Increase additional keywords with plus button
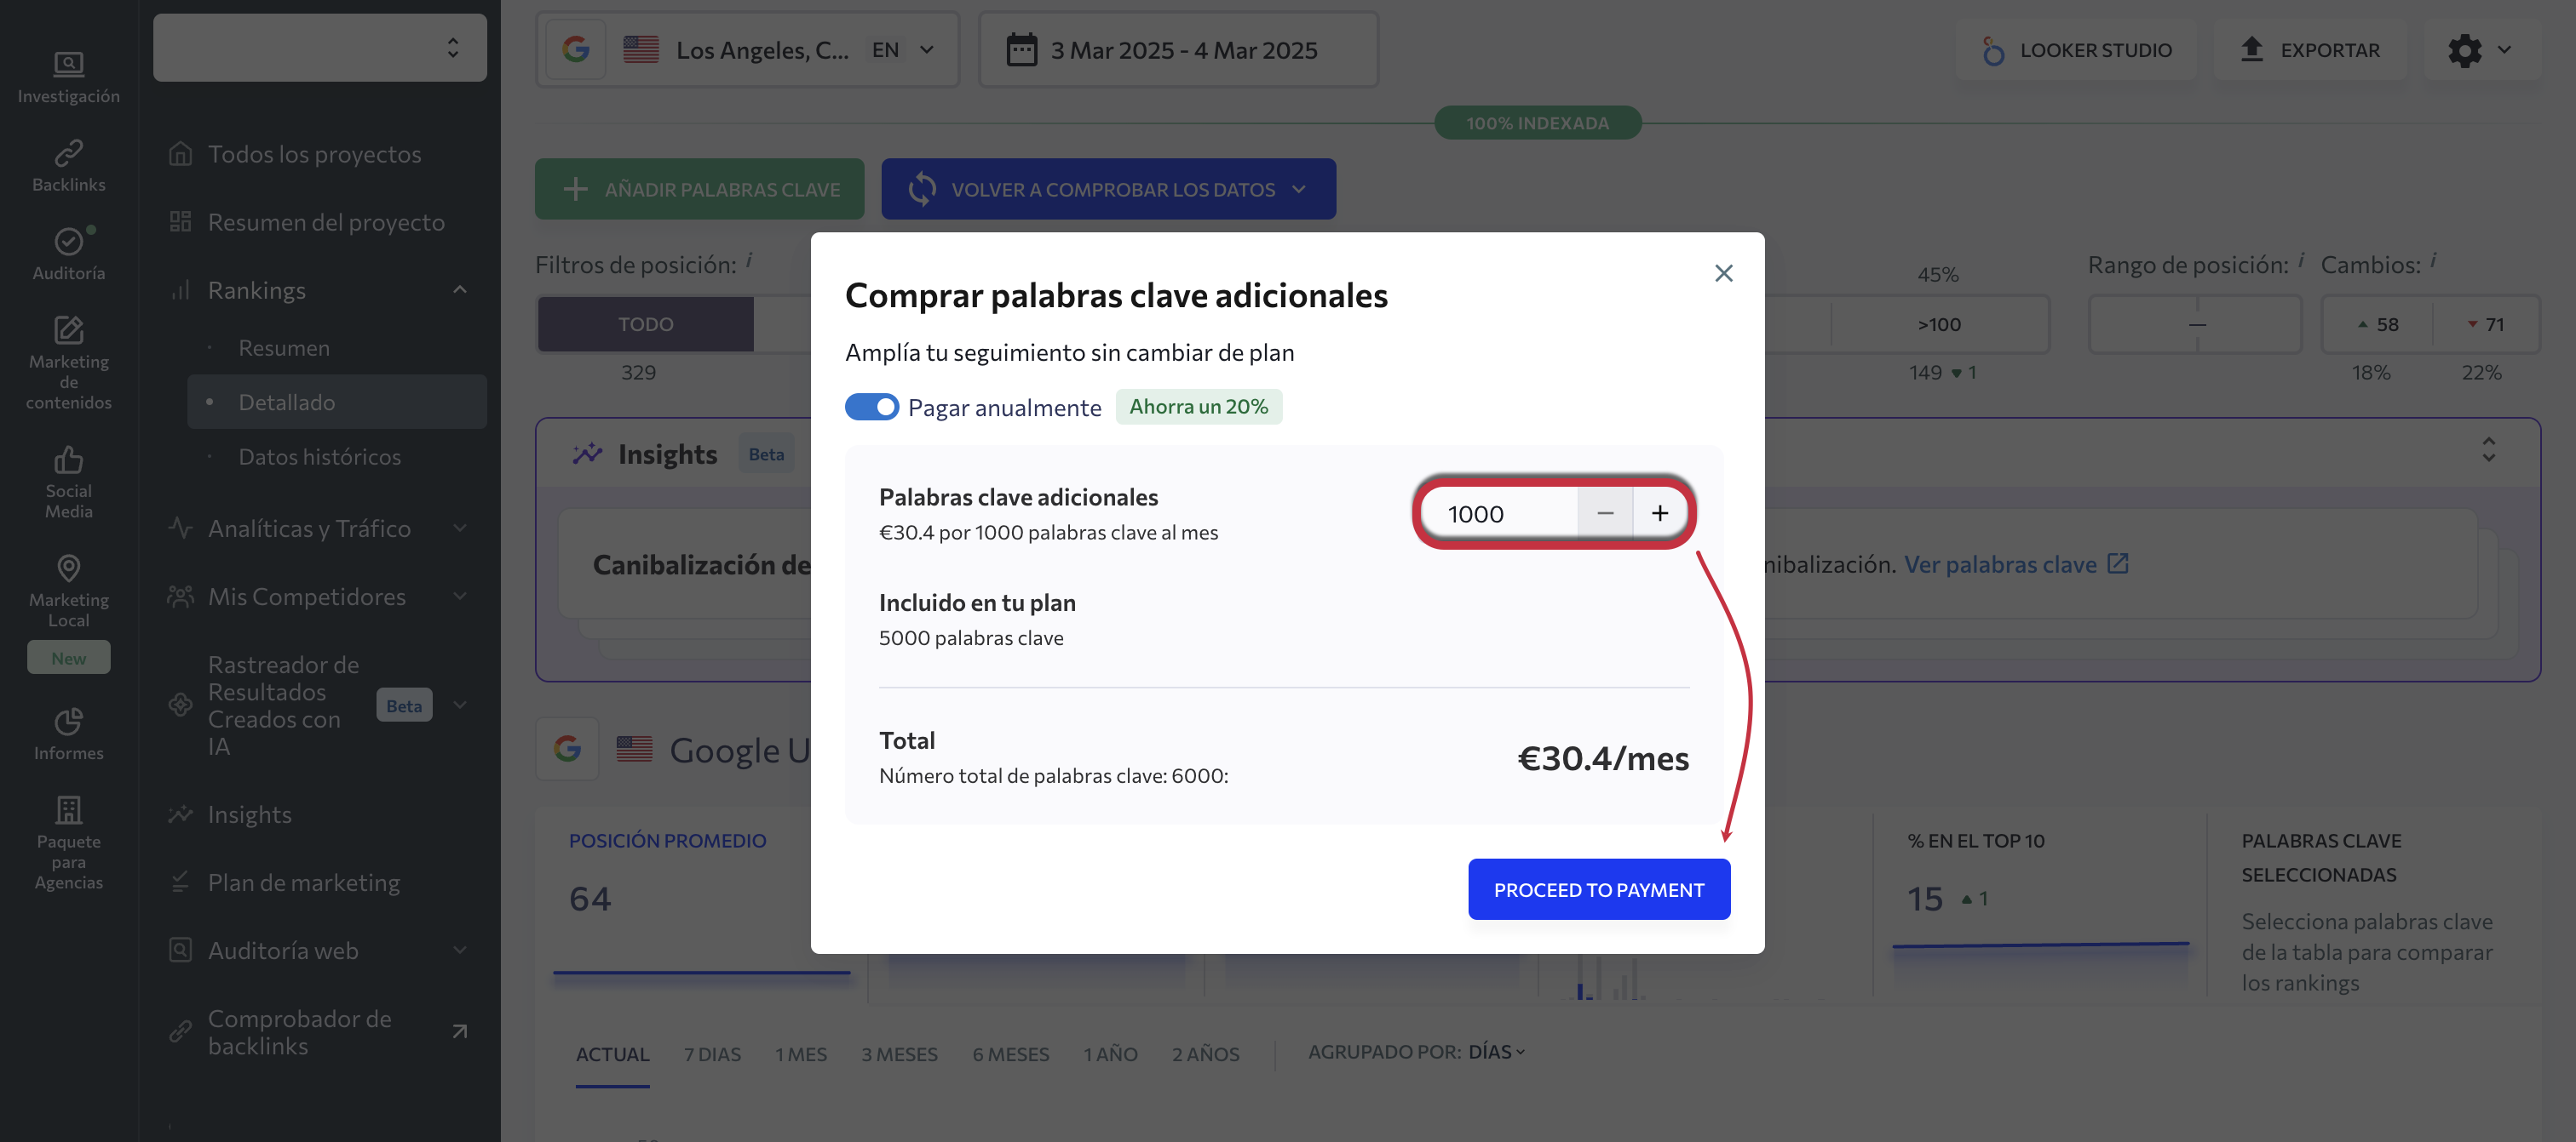Viewport: 2576px width, 1142px height. [1659, 512]
